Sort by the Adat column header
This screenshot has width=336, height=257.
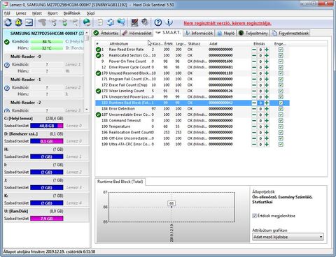click(x=213, y=43)
